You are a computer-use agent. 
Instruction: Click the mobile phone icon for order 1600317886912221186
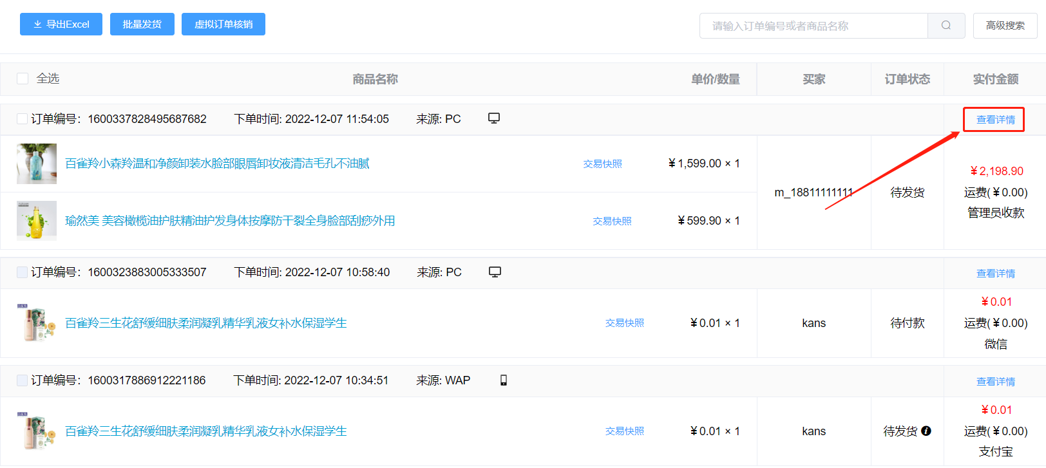pyautogui.click(x=504, y=380)
